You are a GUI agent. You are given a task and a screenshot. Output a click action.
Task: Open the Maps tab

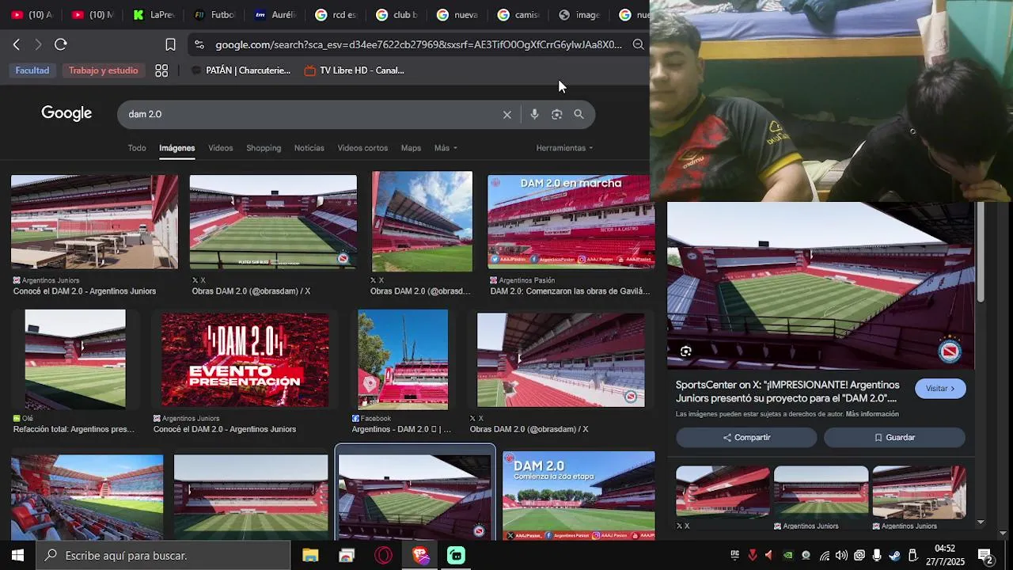(x=411, y=148)
